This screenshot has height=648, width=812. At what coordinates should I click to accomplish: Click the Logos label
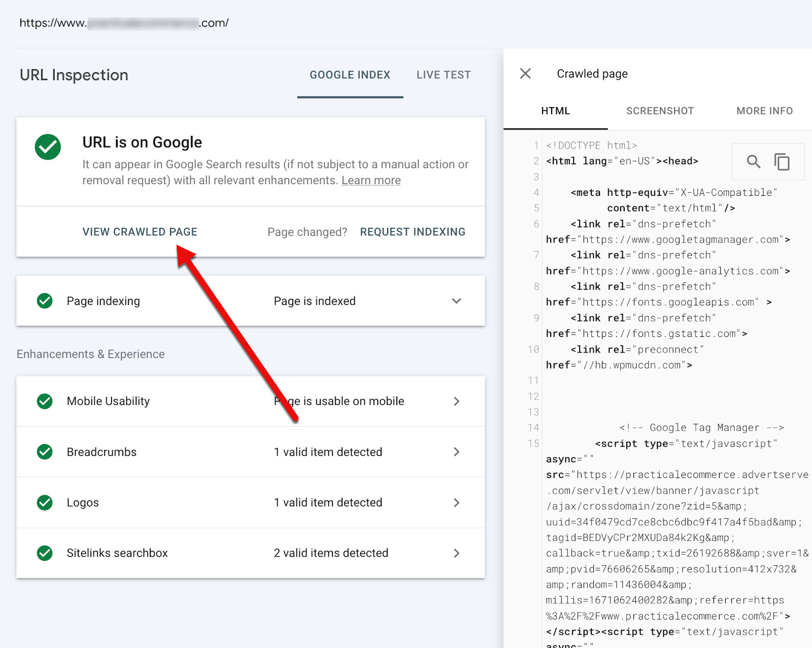click(x=83, y=502)
